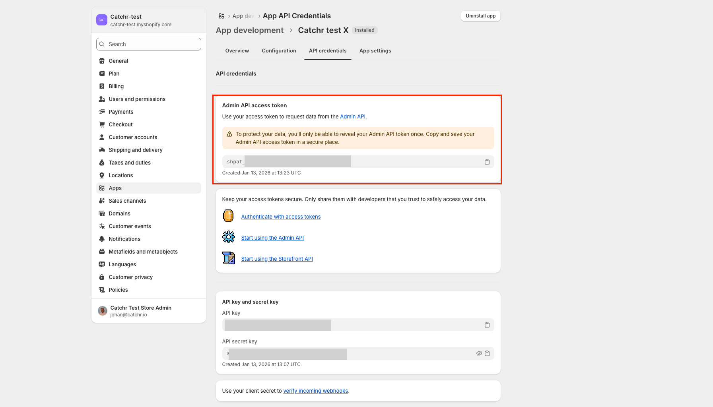Open the Overview tab
The height and width of the screenshot is (407, 713).
[x=237, y=51]
